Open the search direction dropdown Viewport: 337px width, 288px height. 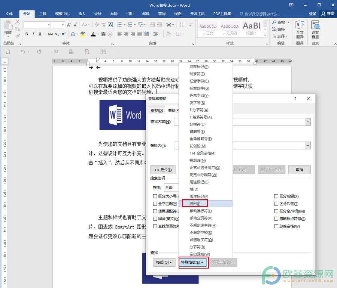tap(171, 188)
